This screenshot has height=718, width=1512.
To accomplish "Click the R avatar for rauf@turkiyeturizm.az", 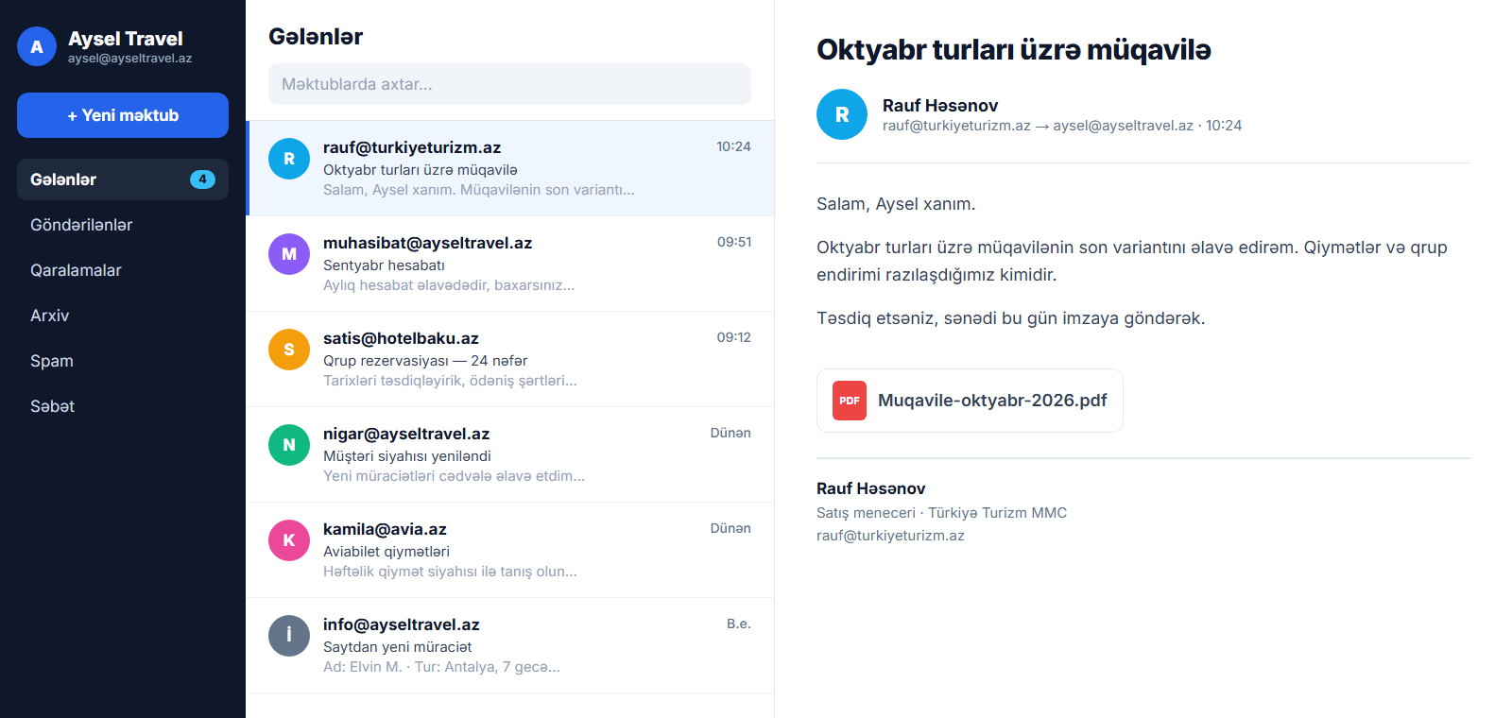I will click(289, 159).
